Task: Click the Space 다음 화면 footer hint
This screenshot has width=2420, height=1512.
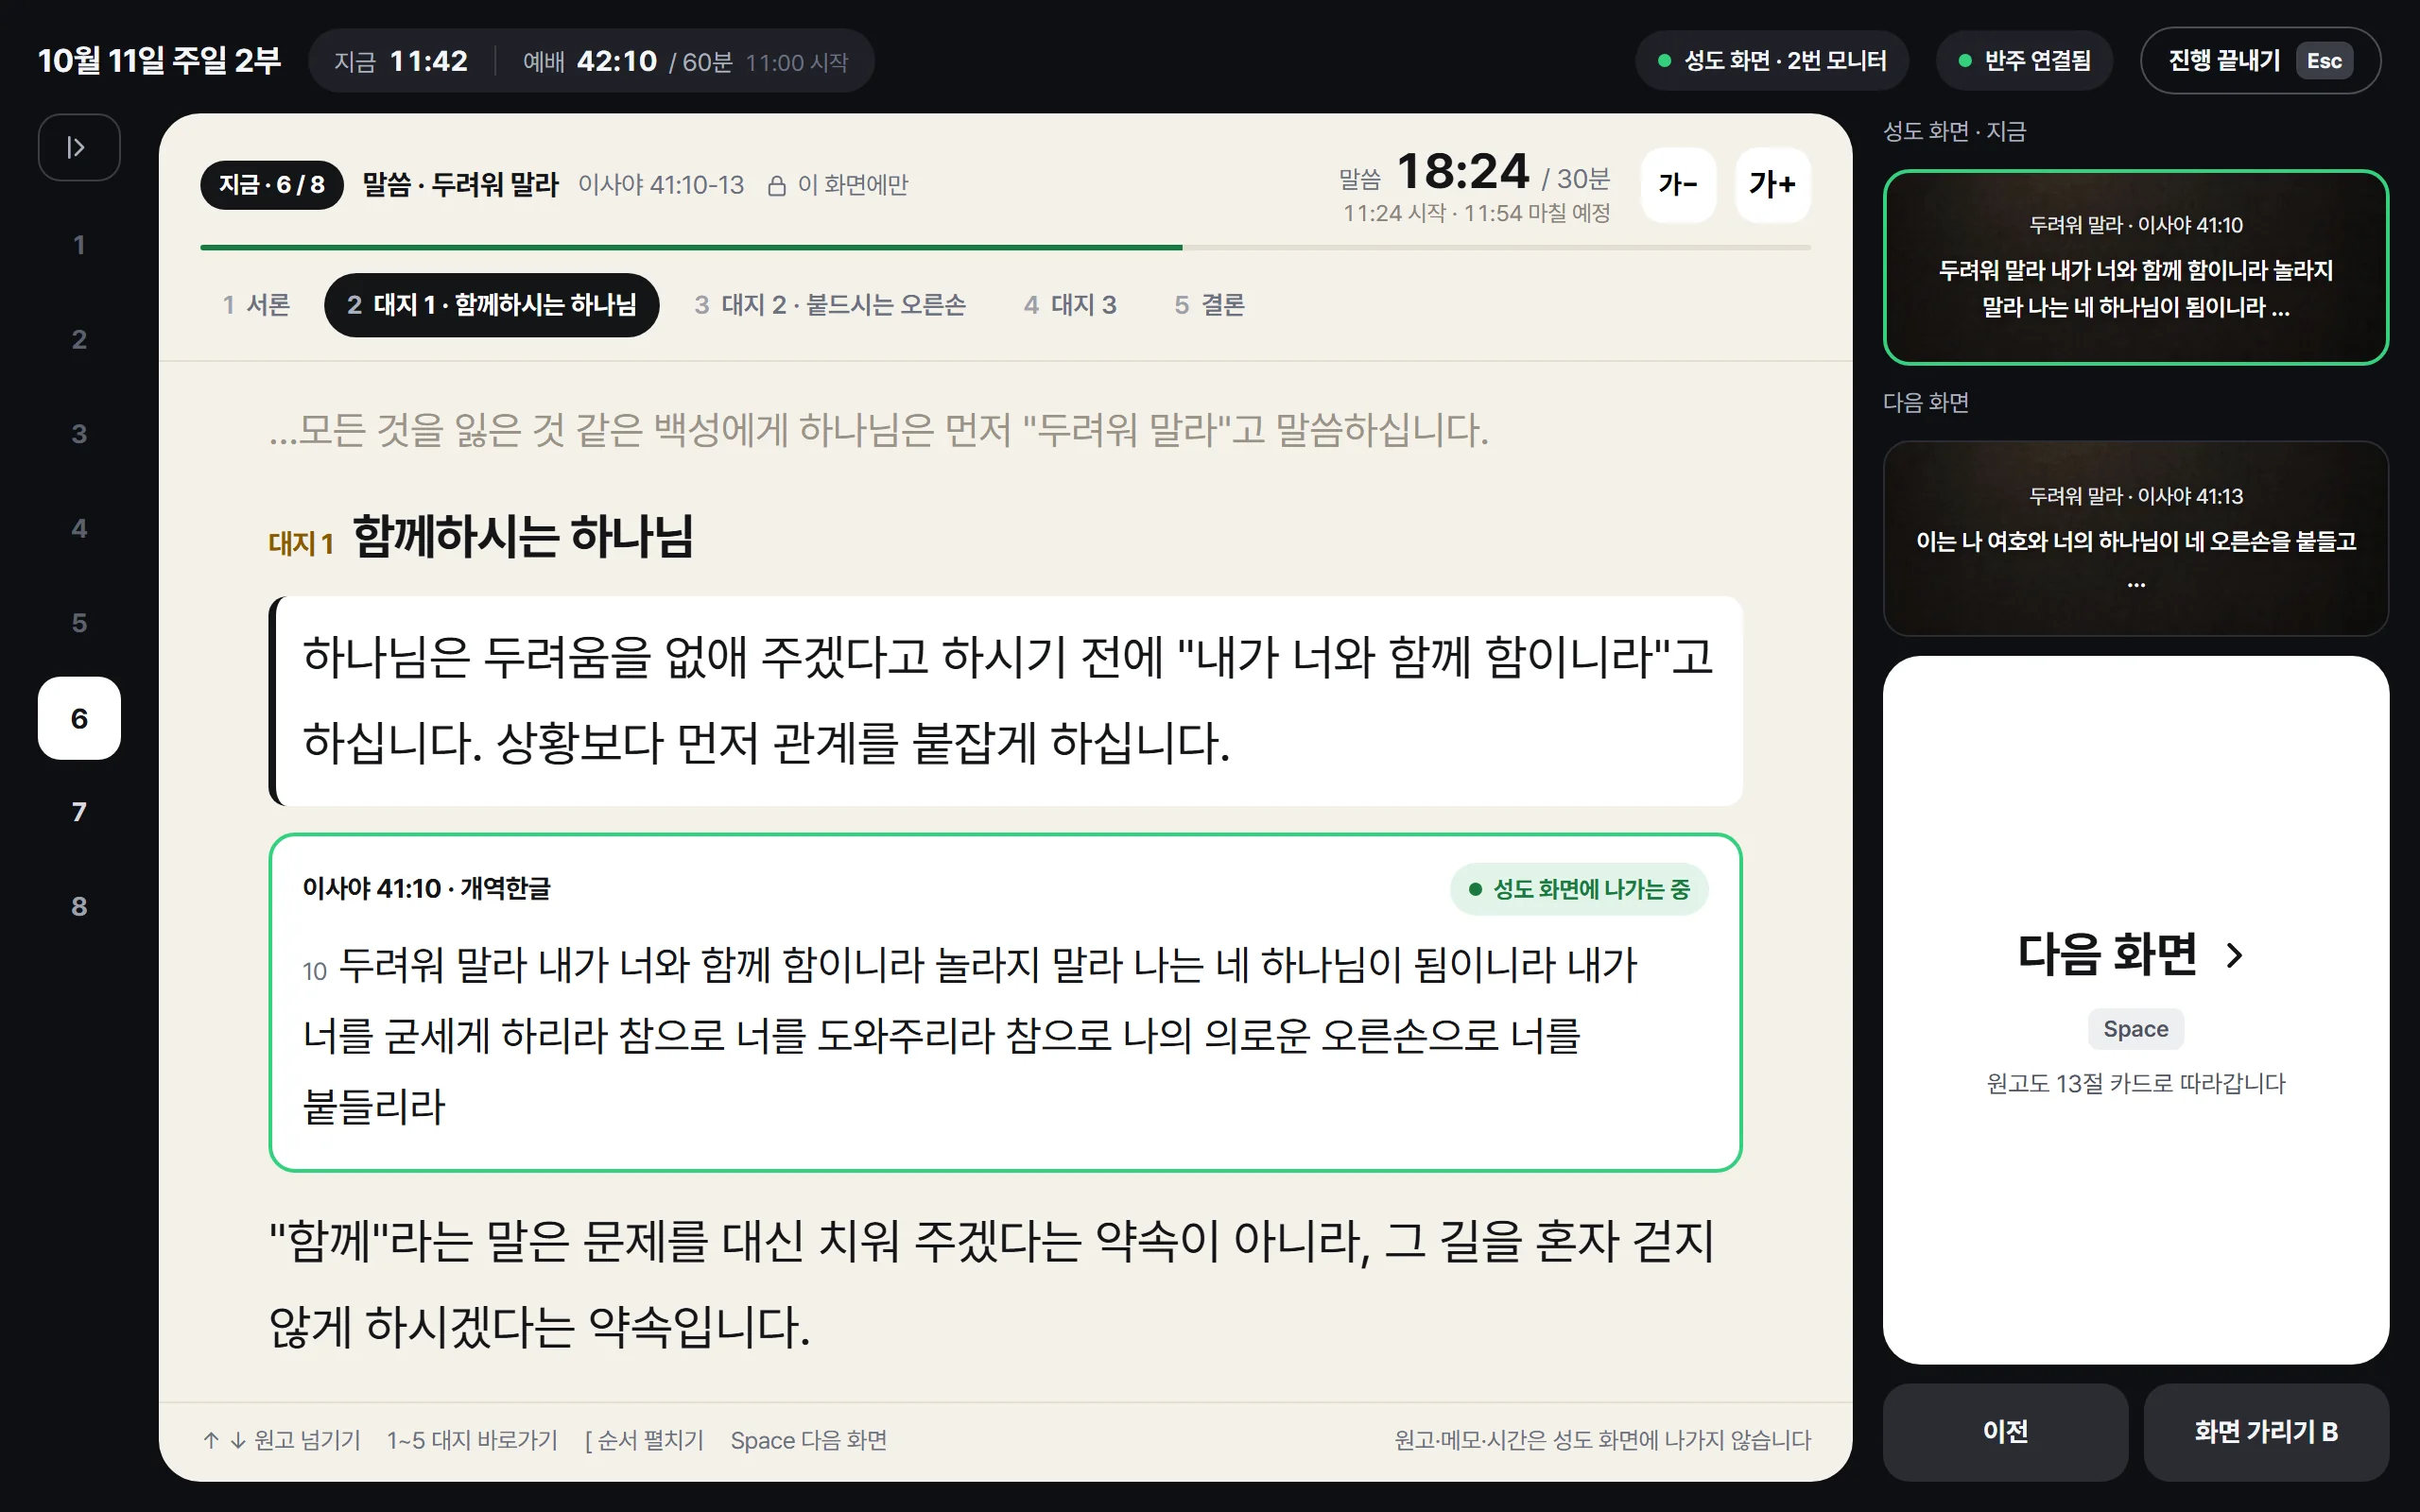Action: (809, 1440)
